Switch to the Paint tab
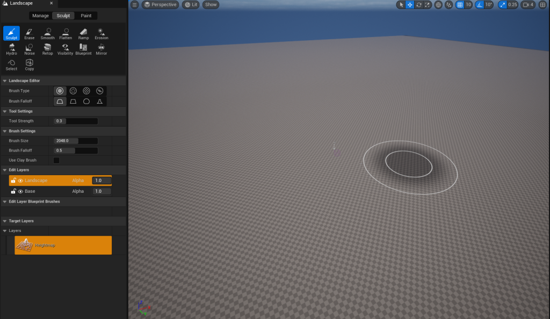The height and width of the screenshot is (319, 550). 86,16
